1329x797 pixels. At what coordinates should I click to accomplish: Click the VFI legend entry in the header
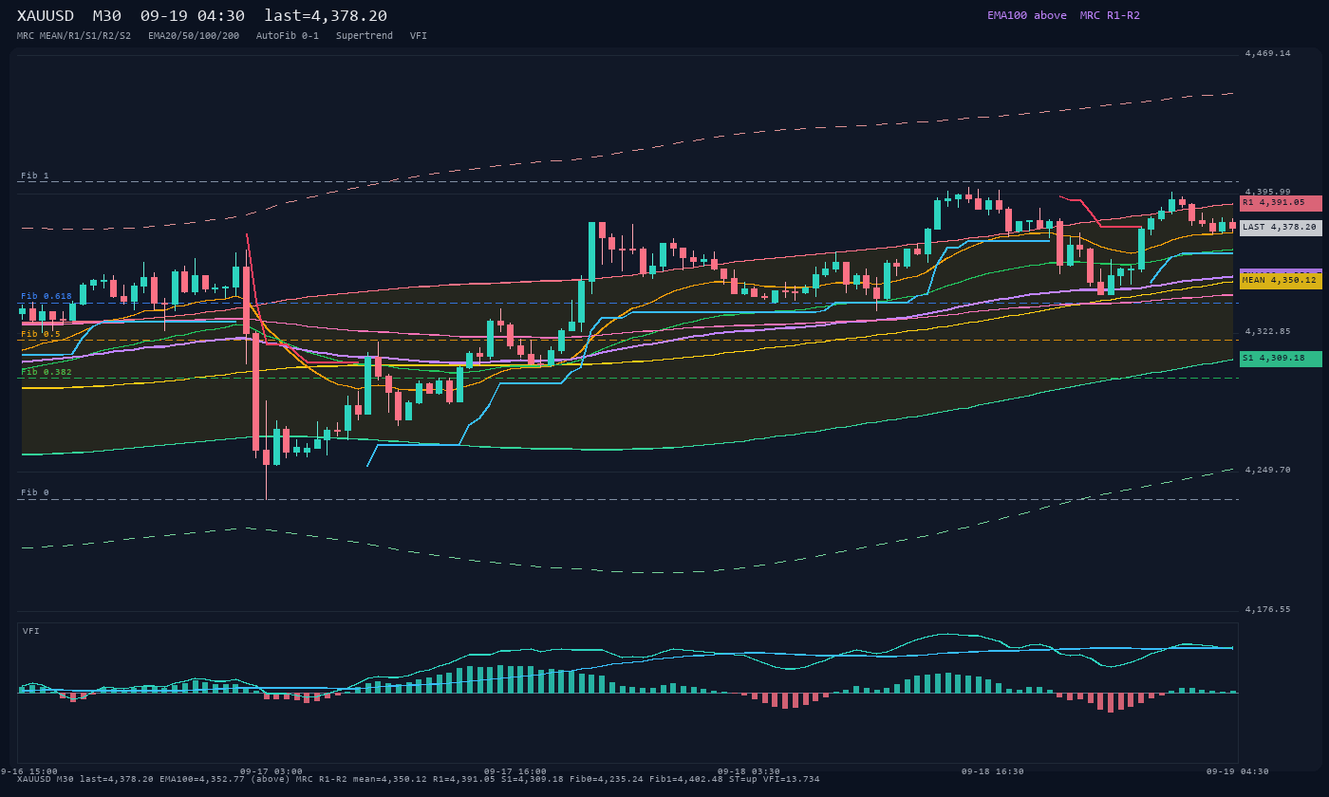click(x=419, y=35)
